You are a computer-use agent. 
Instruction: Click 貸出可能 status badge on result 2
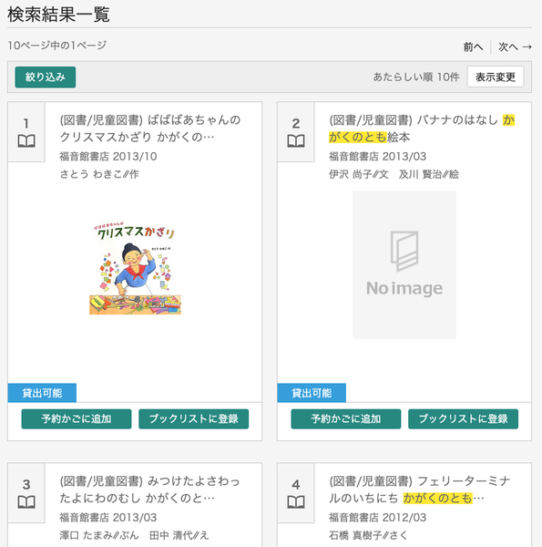pyautogui.click(x=312, y=393)
